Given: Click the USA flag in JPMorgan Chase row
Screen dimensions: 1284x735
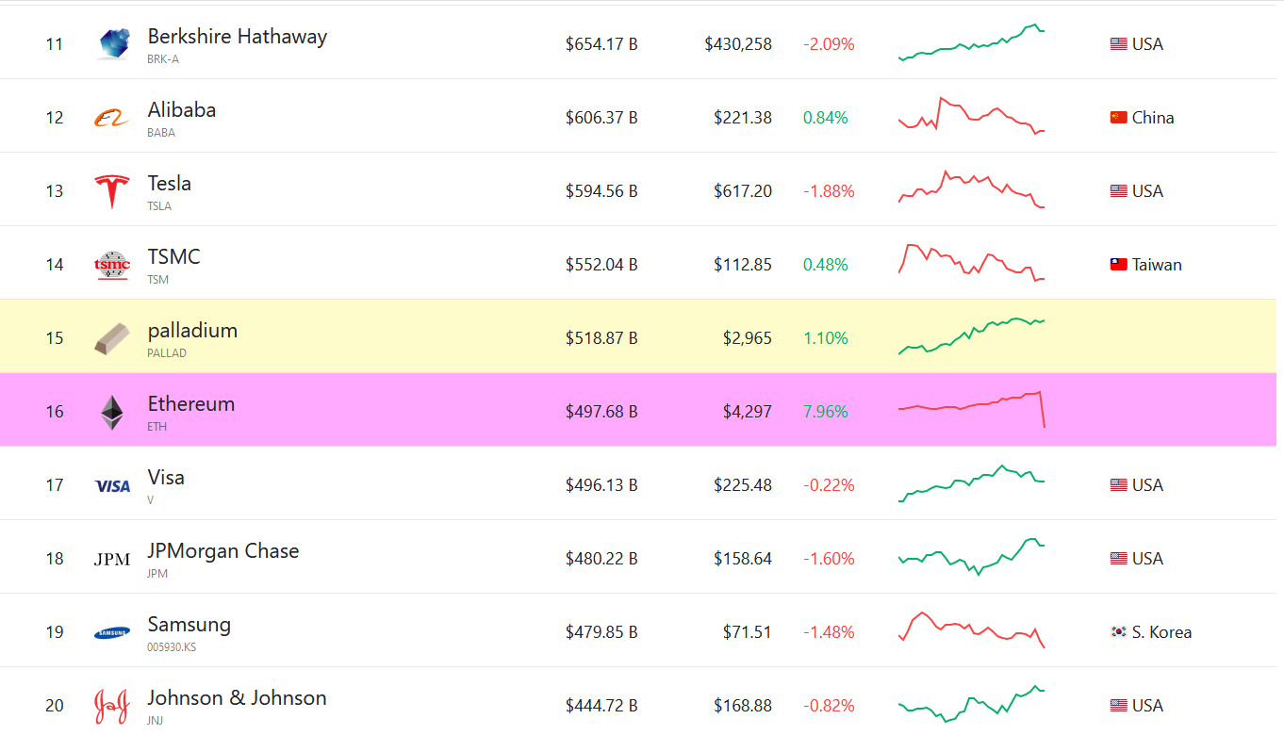Looking at the screenshot, I should (1119, 558).
